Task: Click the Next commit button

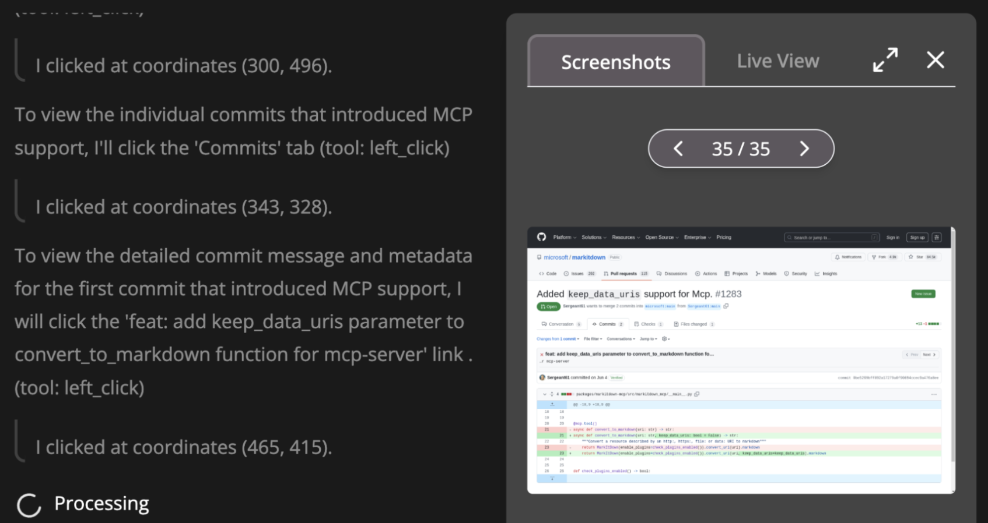Action: tap(929, 355)
